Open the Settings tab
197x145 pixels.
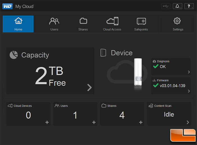178,24
